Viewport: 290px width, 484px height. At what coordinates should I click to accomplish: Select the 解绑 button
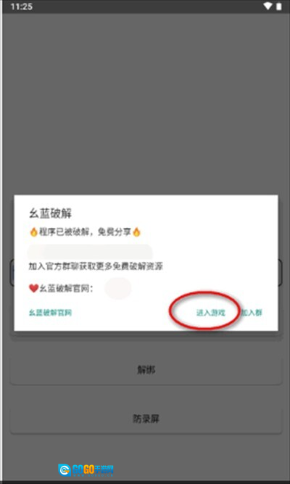point(146,369)
